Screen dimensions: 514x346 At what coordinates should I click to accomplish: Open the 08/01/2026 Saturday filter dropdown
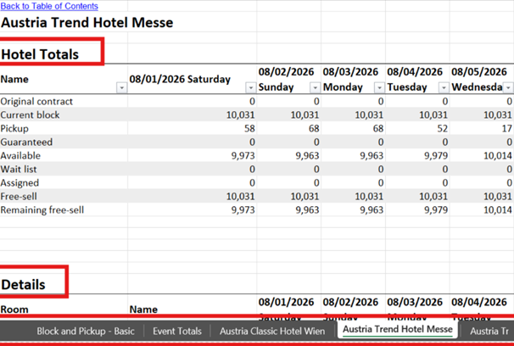250,87
